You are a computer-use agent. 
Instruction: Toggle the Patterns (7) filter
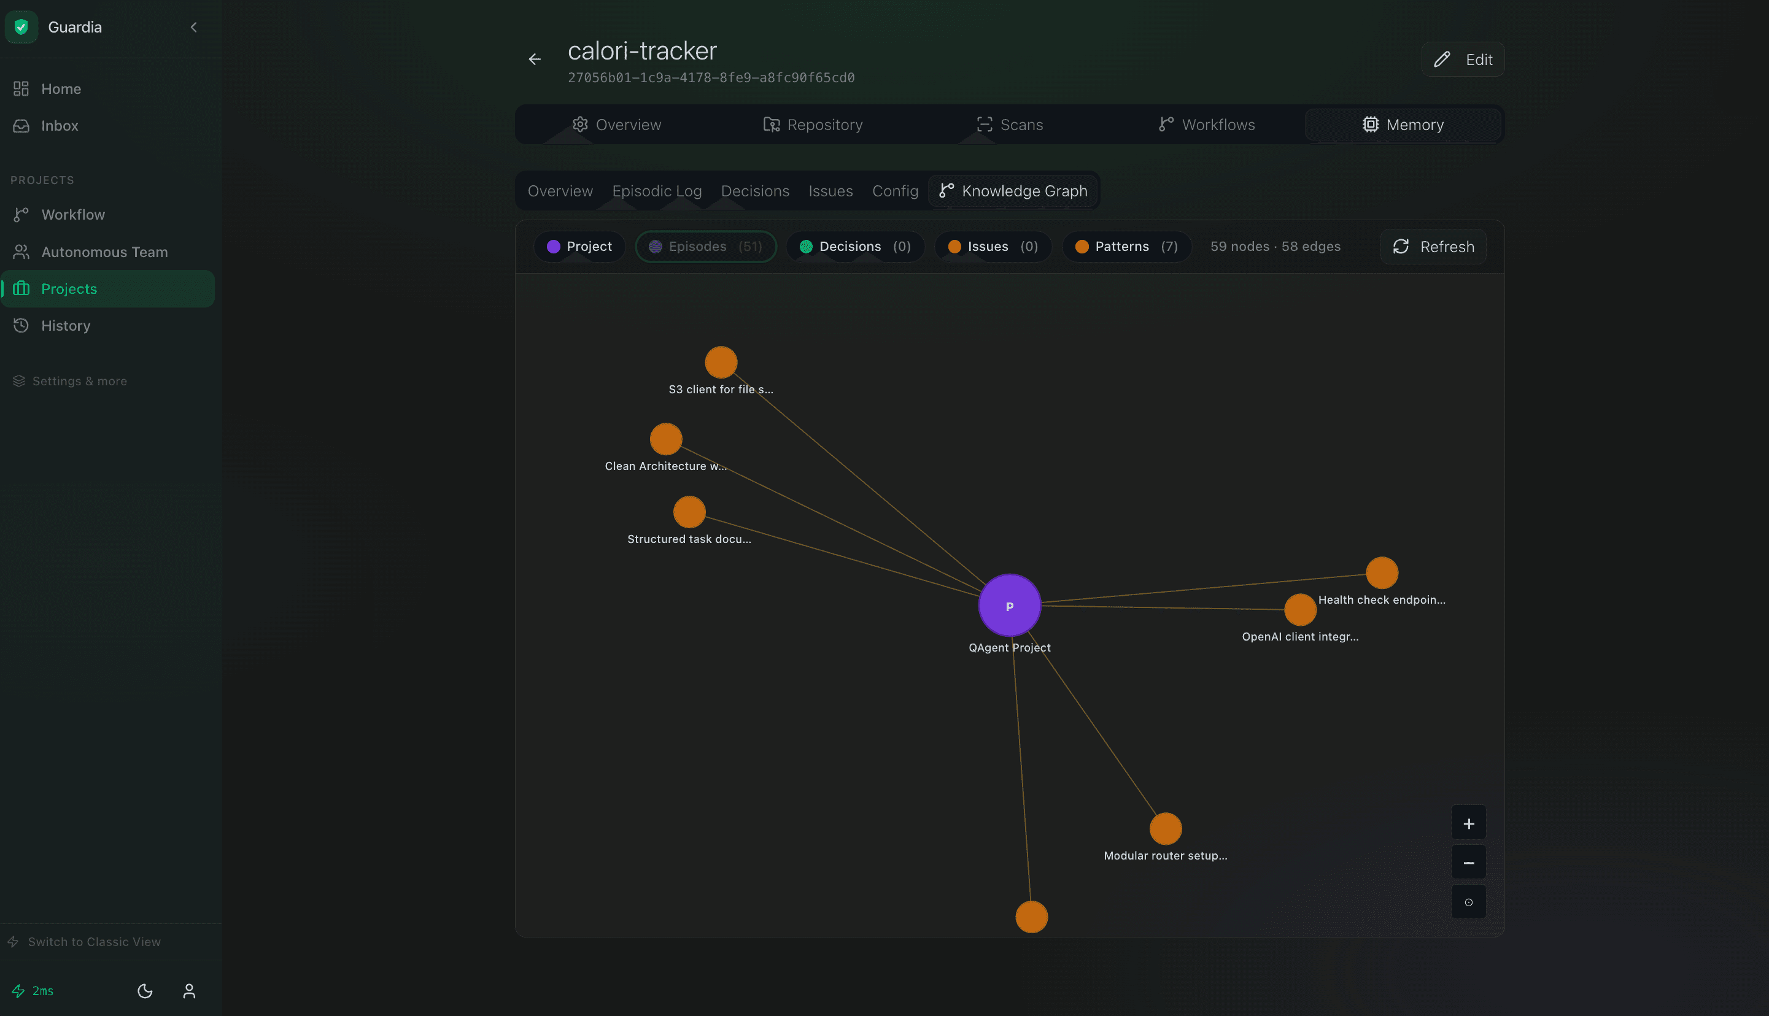1127,246
